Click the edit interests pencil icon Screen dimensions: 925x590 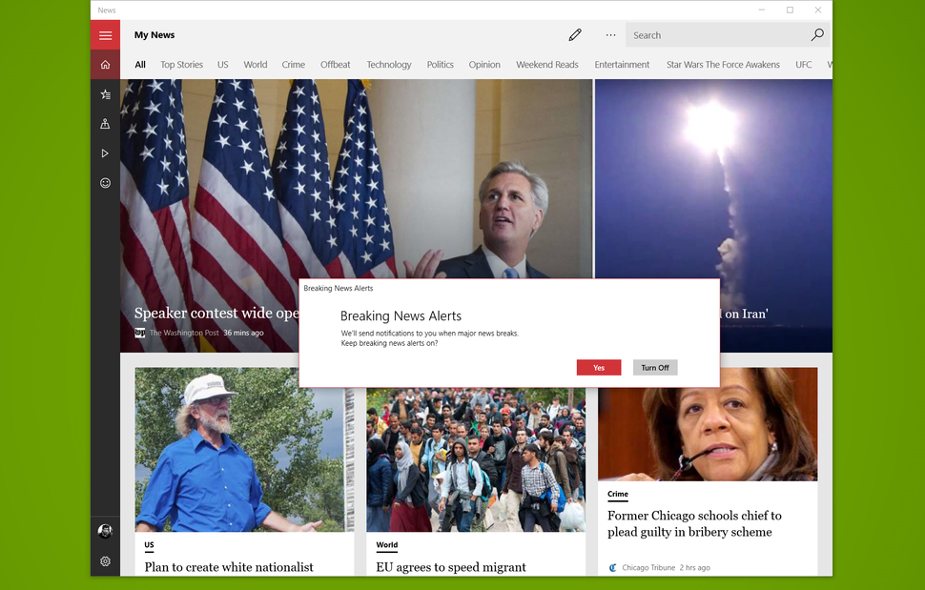(575, 34)
